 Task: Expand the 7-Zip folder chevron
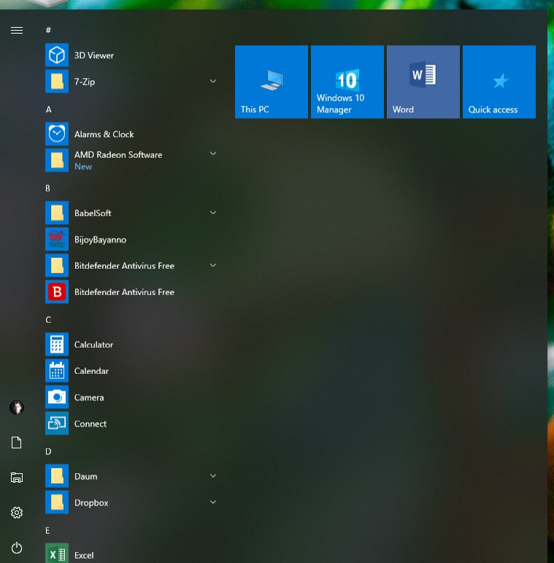(213, 81)
